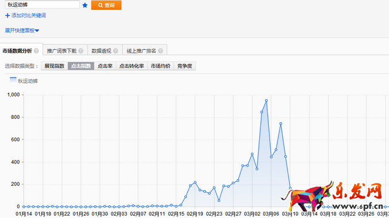Viewport: 389px width, 218px height.
Task: Click help icon beside 推广词表下载 tab
Action: pos(81,51)
